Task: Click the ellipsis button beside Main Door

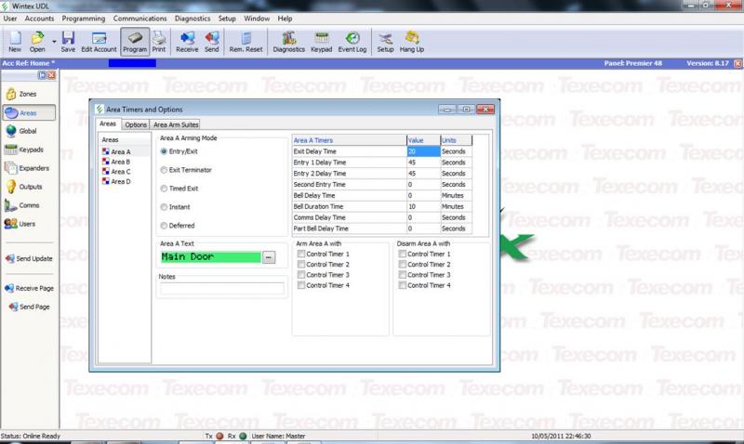Action: (269, 257)
